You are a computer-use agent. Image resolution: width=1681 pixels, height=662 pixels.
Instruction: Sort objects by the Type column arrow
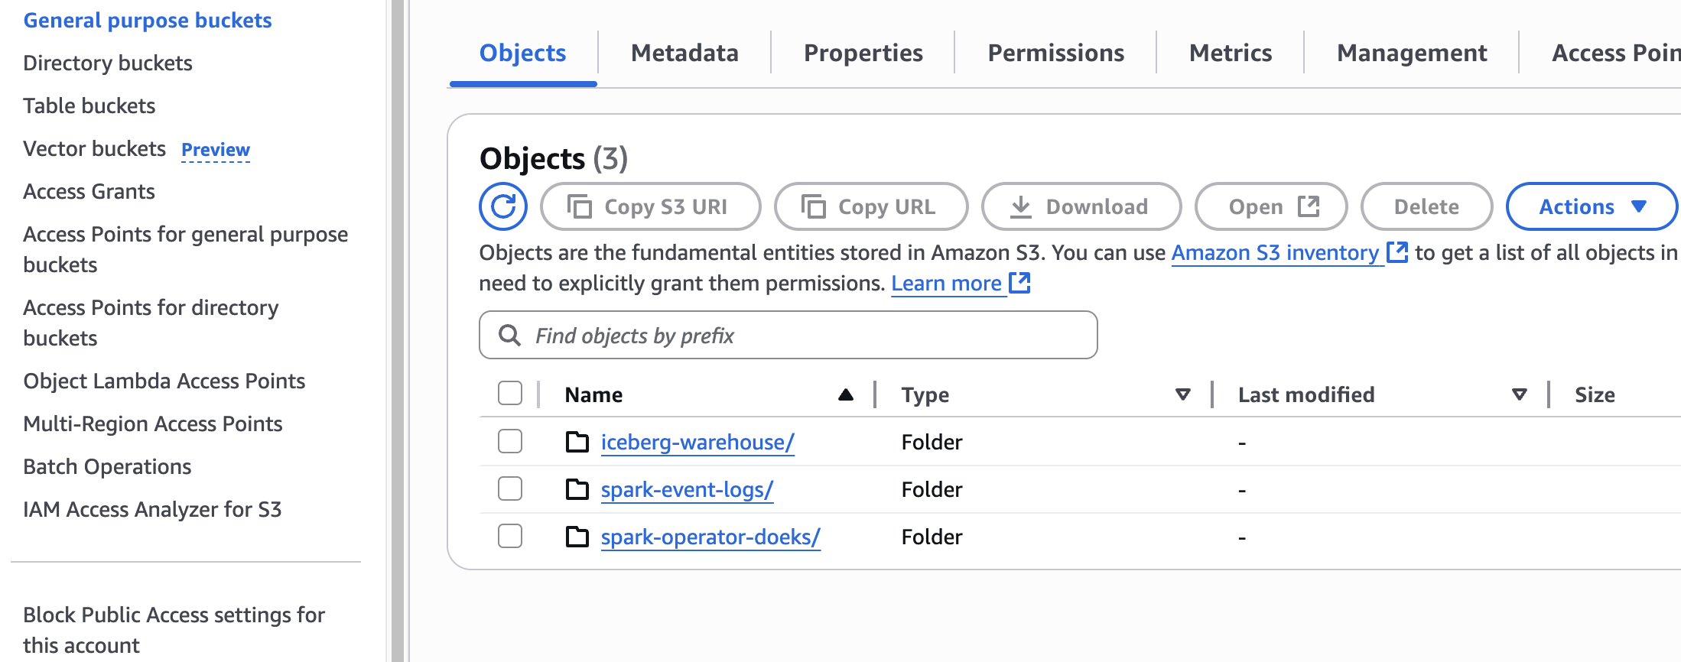point(1182,394)
